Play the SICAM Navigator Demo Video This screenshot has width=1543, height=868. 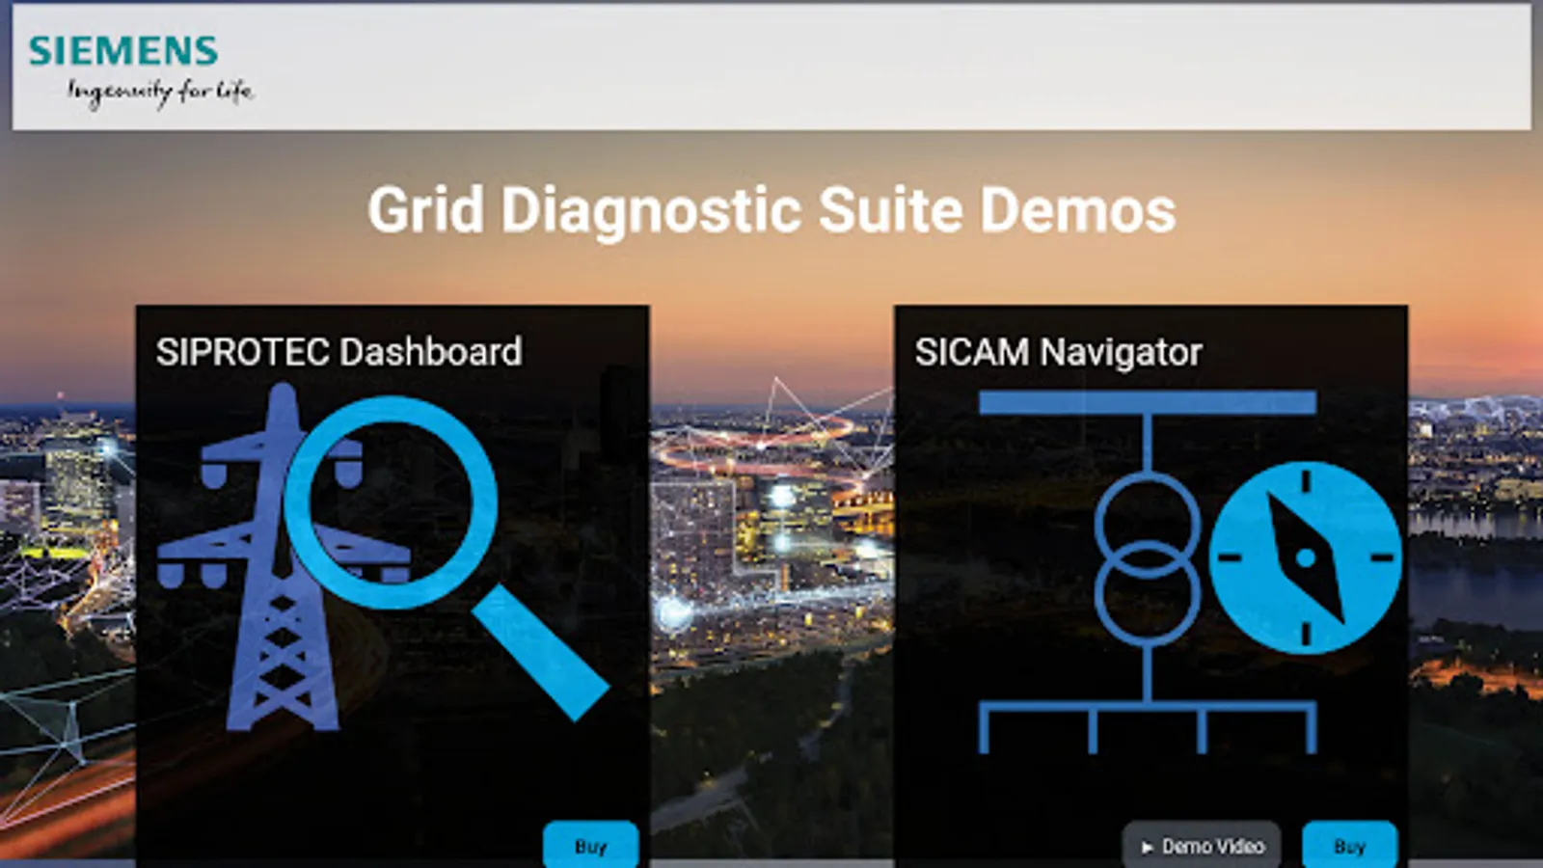coord(1202,846)
